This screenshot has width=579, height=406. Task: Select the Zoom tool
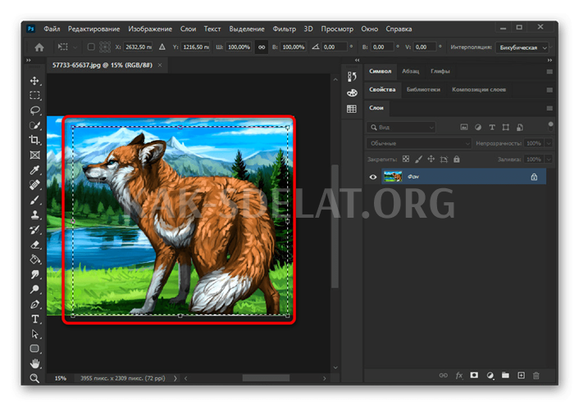click(34, 378)
